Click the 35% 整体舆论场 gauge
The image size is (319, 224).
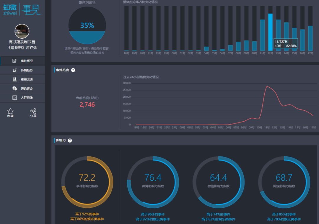(87, 25)
